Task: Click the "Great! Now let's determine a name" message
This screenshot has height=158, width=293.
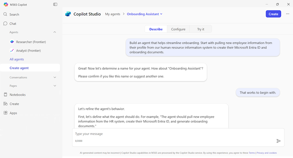Action: tap(140, 72)
